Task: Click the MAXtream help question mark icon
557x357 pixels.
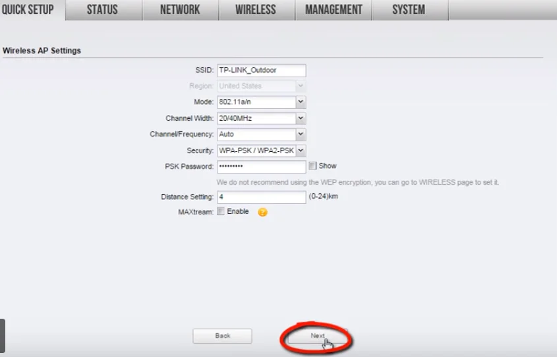Action: pyautogui.click(x=262, y=212)
